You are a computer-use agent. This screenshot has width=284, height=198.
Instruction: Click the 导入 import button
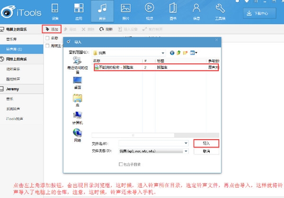click(x=206, y=144)
